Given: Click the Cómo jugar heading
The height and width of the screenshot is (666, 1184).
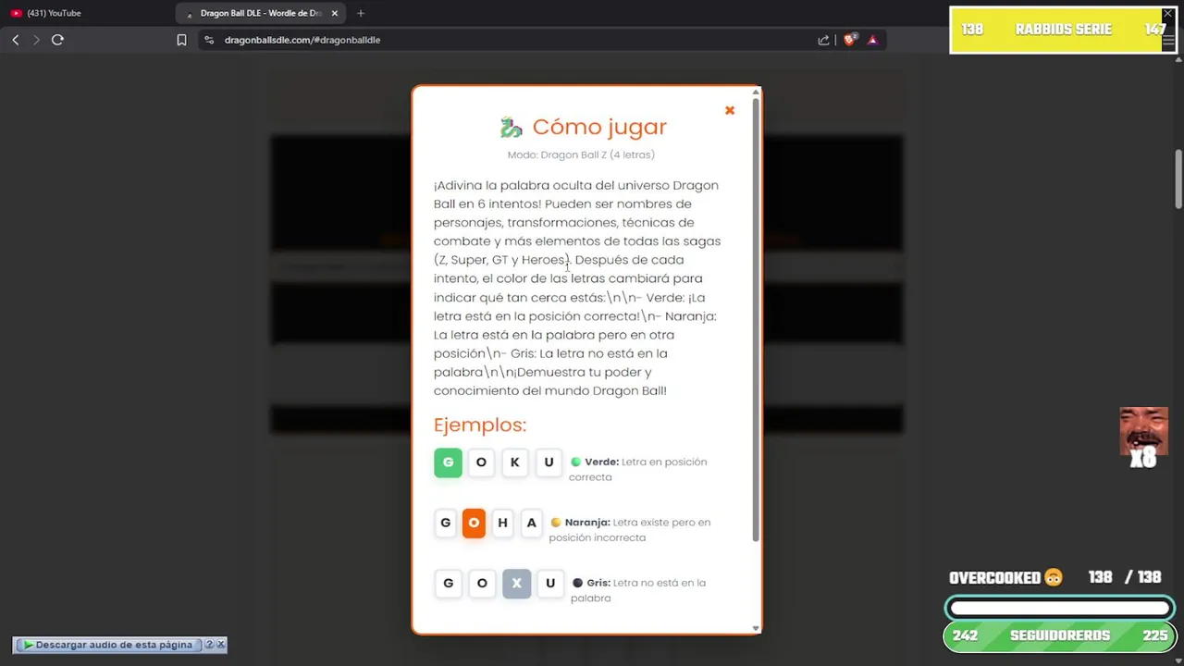Looking at the screenshot, I should pos(599,127).
